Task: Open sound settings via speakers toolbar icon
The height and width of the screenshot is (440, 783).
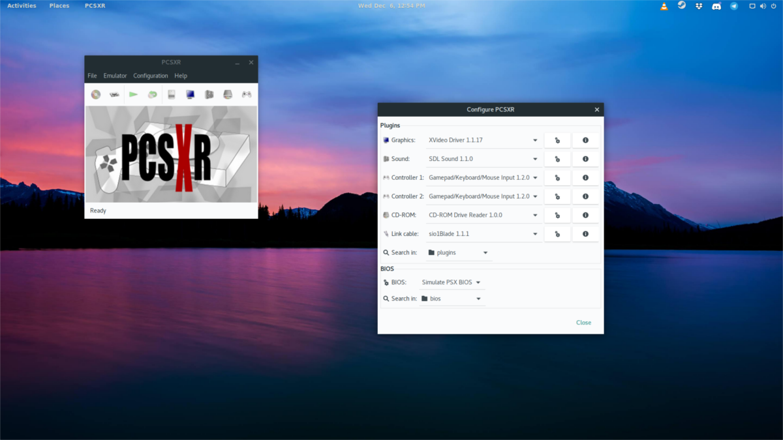Action: pos(209,95)
